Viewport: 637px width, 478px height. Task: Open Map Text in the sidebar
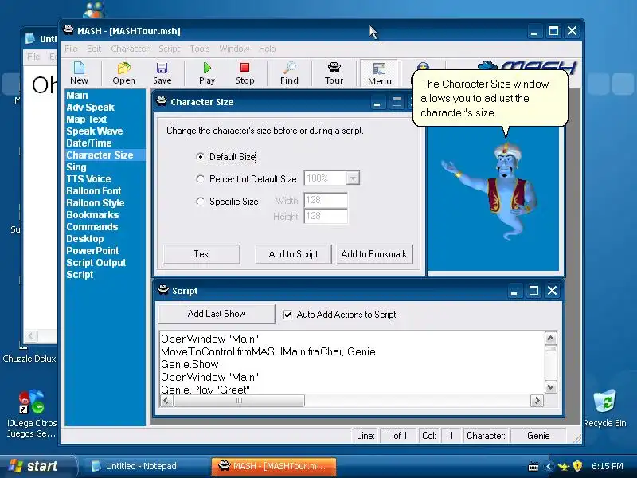(x=86, y=119)
